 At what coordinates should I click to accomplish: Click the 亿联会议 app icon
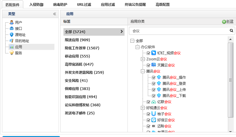pos(153,102)
